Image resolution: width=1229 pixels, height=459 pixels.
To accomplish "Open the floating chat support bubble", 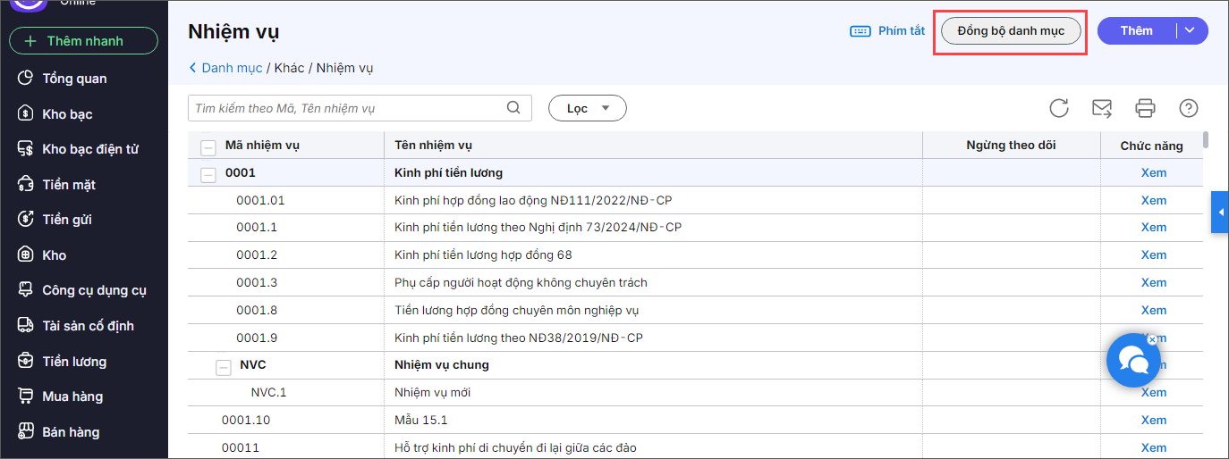I will point(1132,361).
